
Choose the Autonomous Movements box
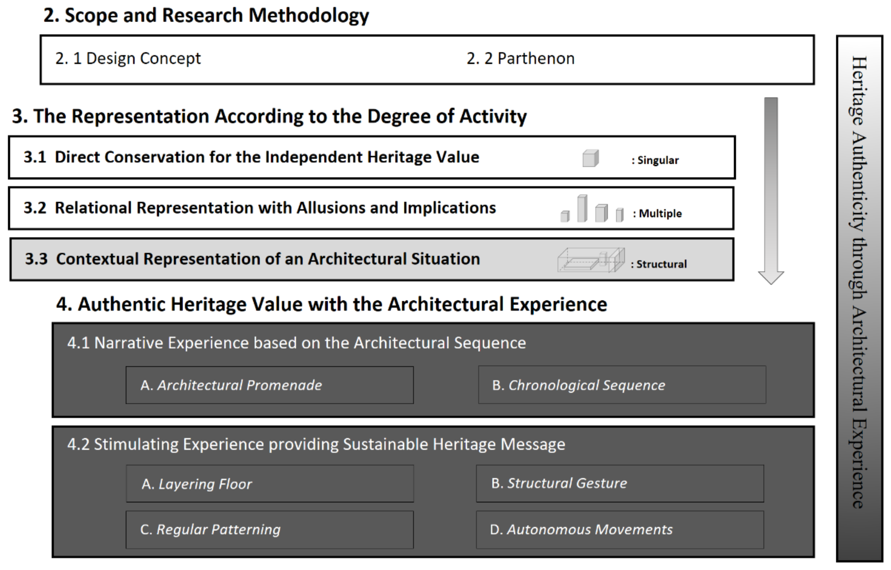pyautogui.click(x=620, y=529)
